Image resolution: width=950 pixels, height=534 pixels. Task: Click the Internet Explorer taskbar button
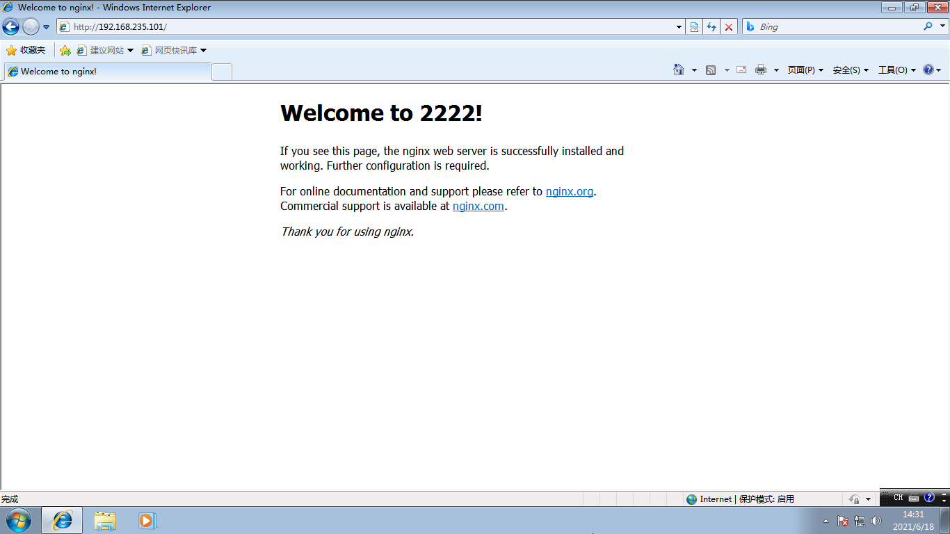pos(62,520)
